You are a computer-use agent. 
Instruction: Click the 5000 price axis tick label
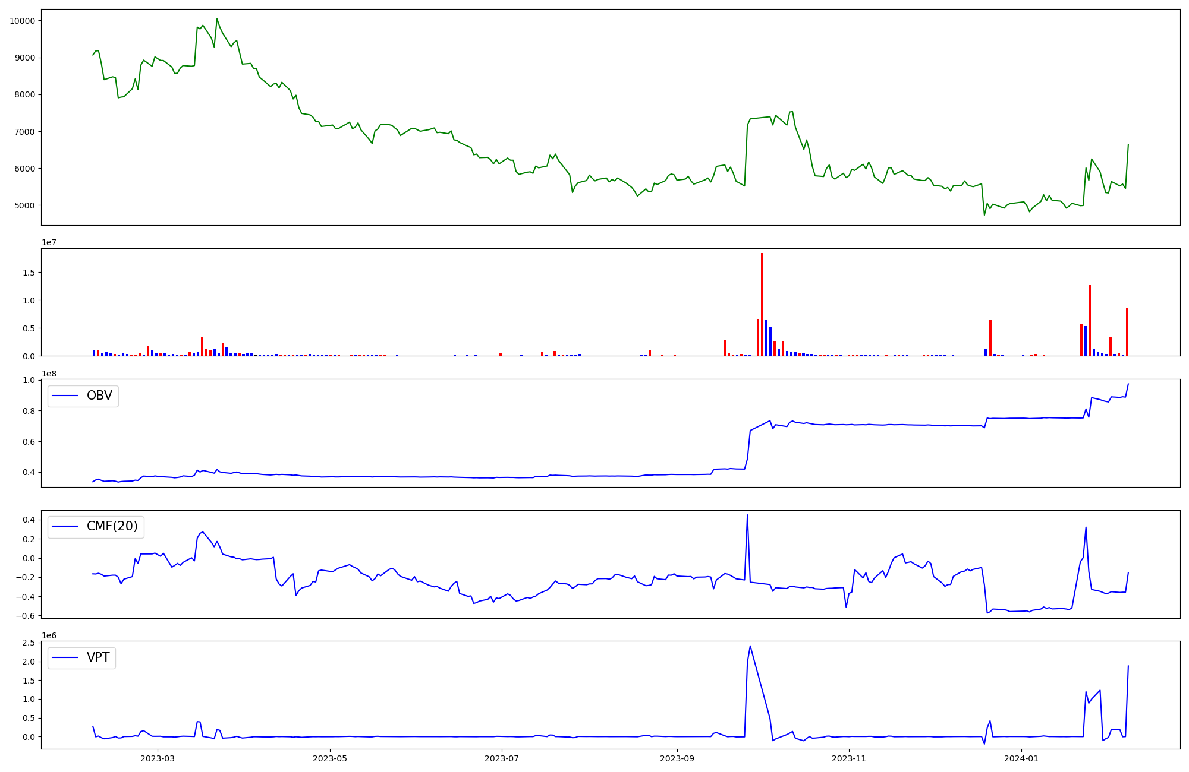(24, 205)
